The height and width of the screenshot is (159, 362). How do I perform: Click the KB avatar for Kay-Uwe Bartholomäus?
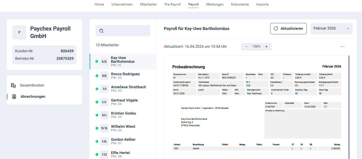104,61
